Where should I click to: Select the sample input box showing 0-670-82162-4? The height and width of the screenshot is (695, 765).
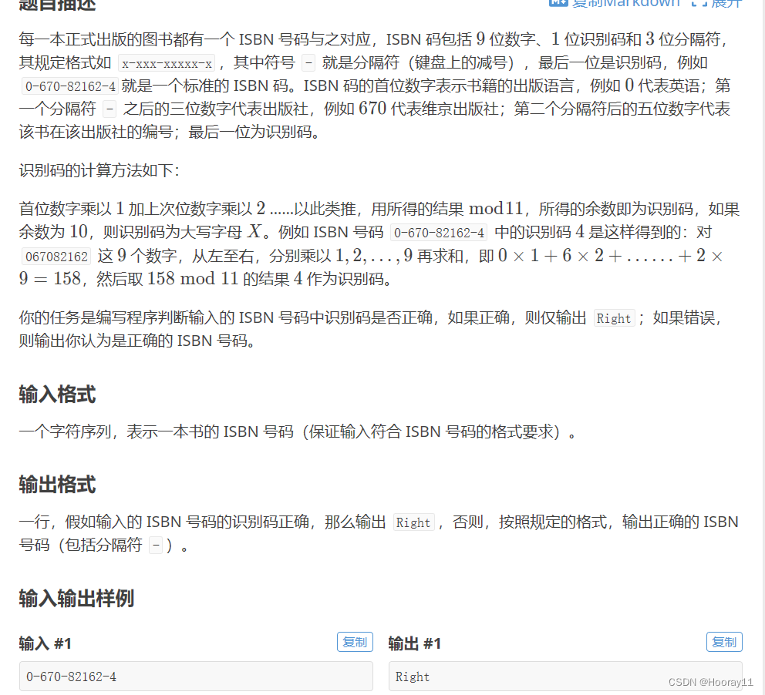tap(195, 677)
